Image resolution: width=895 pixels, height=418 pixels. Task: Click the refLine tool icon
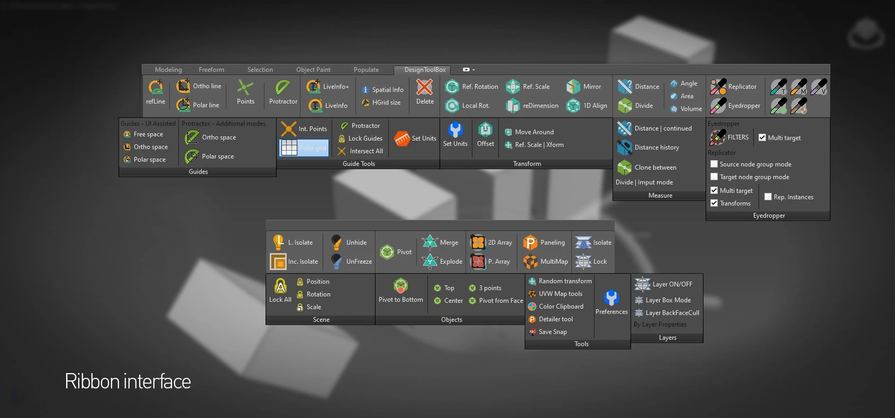tap(156, 88)
